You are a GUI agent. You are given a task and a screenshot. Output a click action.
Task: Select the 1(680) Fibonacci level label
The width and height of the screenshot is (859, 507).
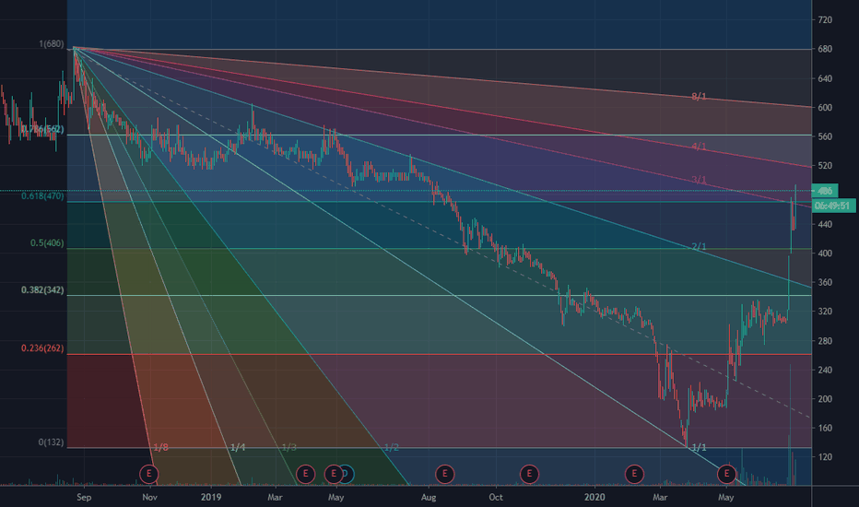coord(51,44)
